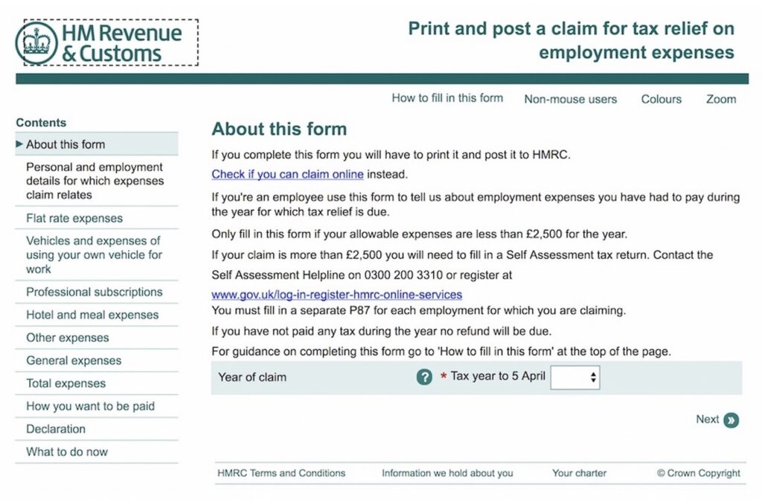Click HMRC Terms and Conditions footer link
The image size is (762, 500).
pos(281,472)
